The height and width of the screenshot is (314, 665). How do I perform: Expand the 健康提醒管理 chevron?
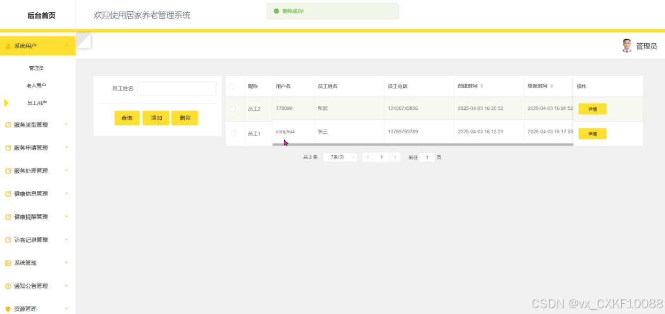pyautogui.click(x=67, y=216)
